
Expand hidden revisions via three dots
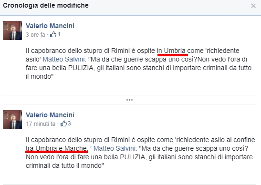tap(129, 100)
